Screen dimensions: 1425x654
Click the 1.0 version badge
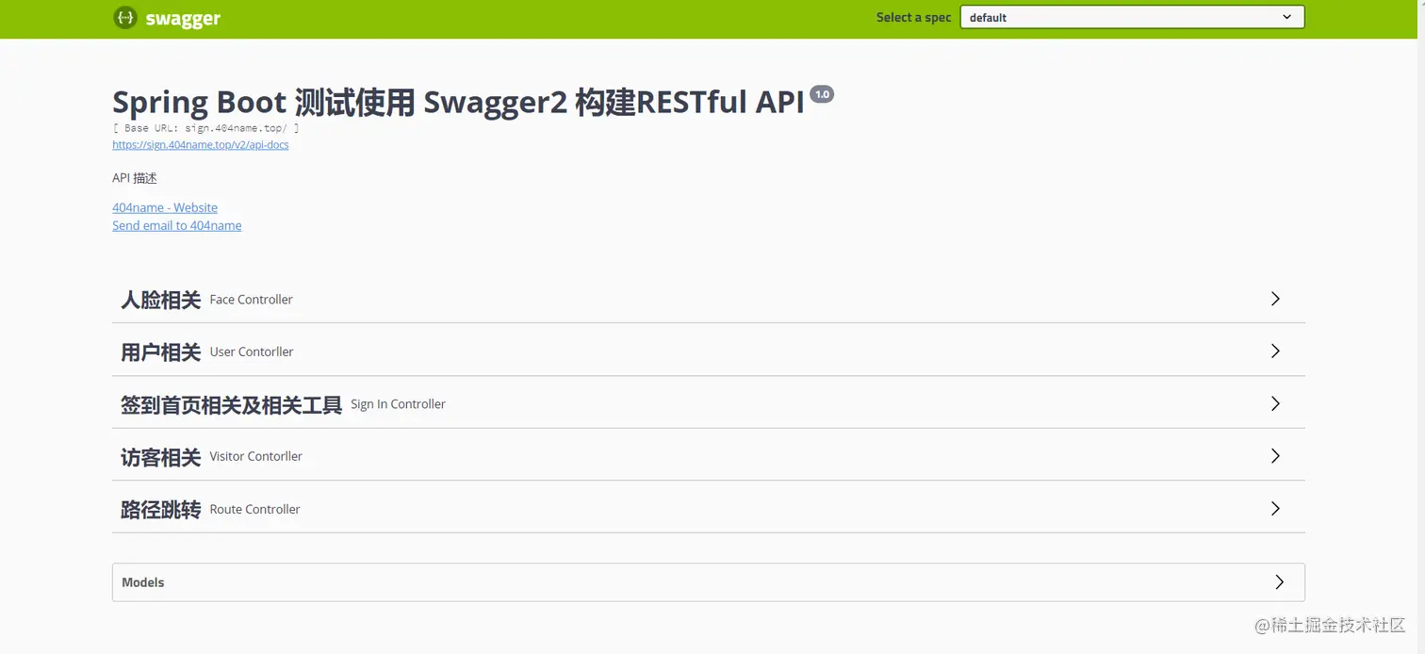822,94
